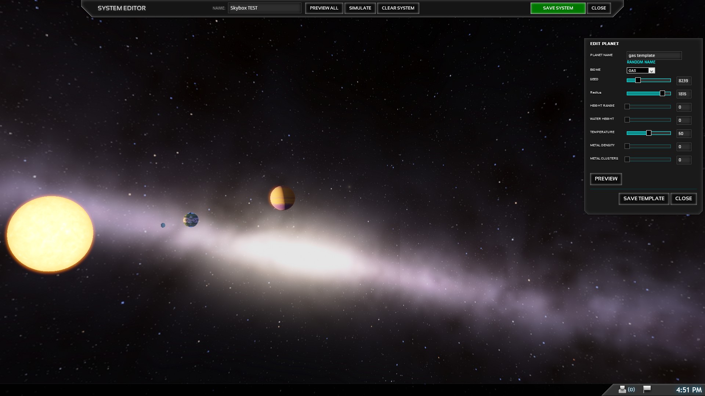Click the Metal Clusters slider handle
This screenshot has width=705, height=396.
(x=627, y=159)
